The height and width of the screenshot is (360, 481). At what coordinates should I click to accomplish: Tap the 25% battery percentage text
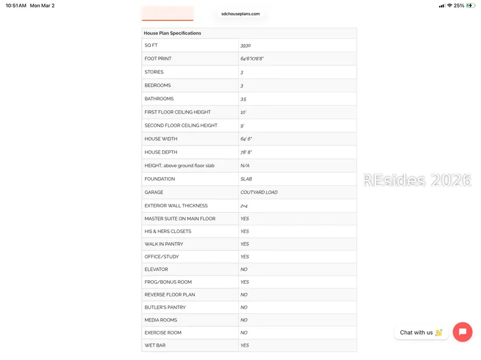[459, 6]
